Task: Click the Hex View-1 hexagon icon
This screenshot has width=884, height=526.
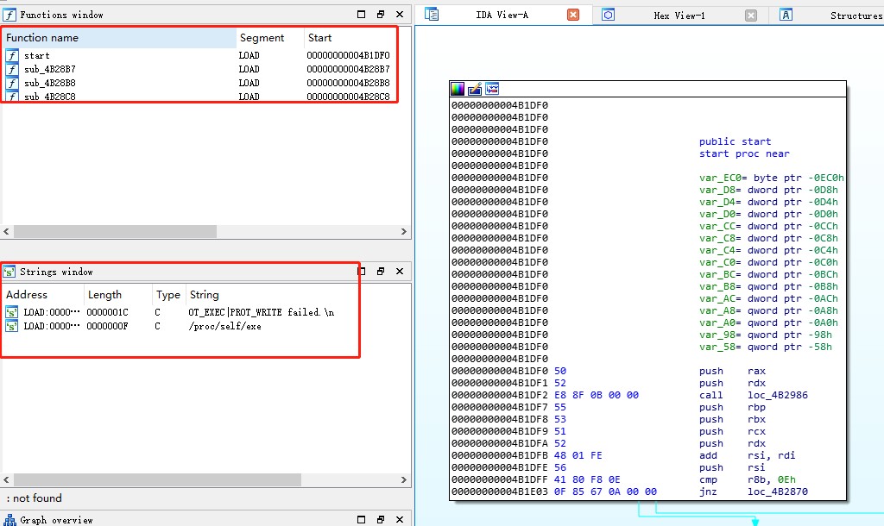Action: pyautogui.click(x=609, y=15)
